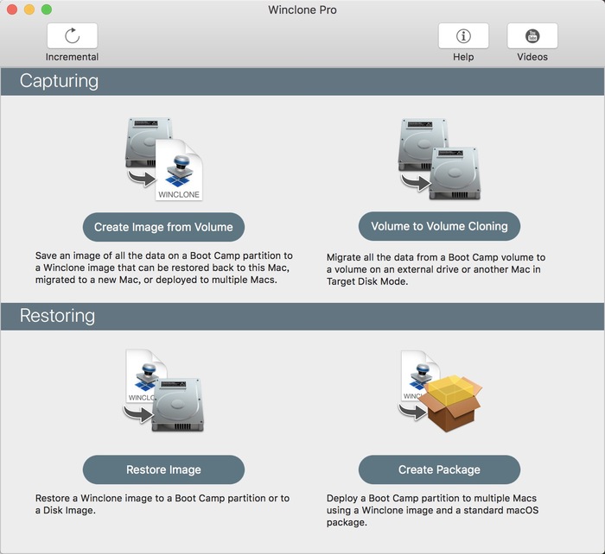Click the 'Restore a Winclone image' description text
Image resolution: width=605 pixels, height=554 pixels.
pos(162,504)
